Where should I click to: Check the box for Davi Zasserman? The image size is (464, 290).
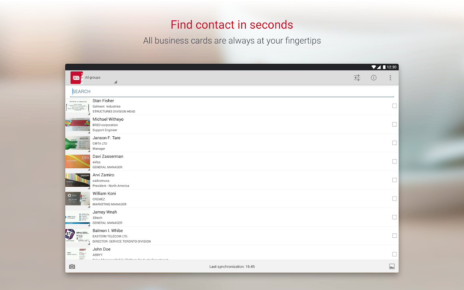[394, 161]
